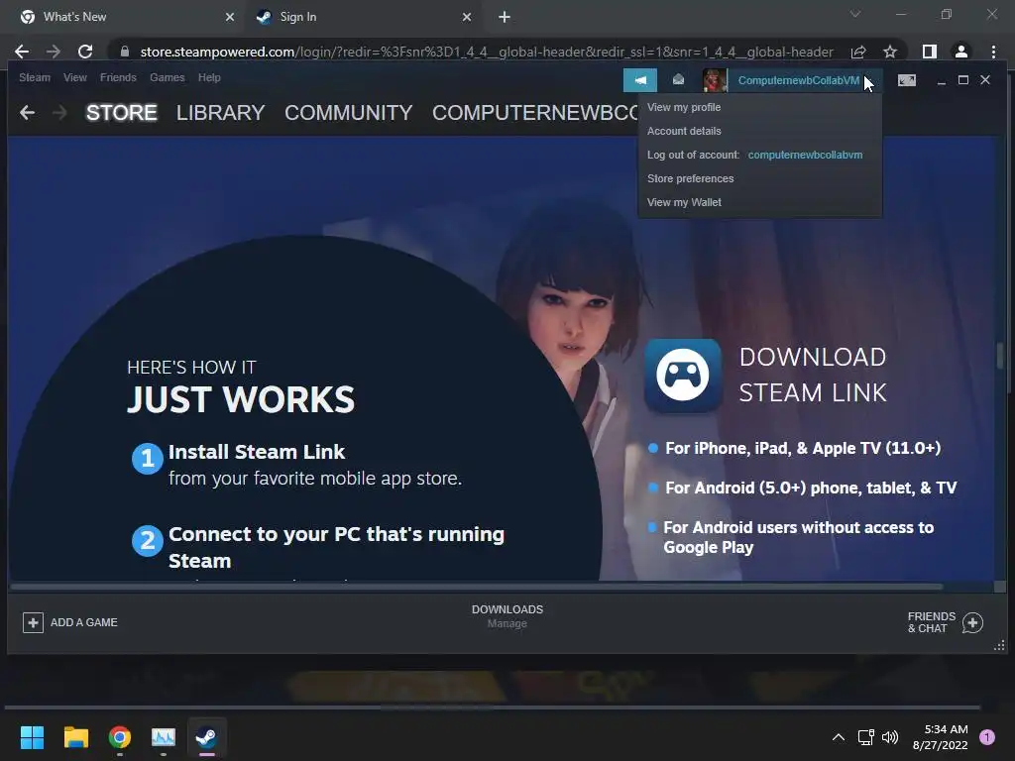Bookmark page with star icon

[x=890, y=52]
